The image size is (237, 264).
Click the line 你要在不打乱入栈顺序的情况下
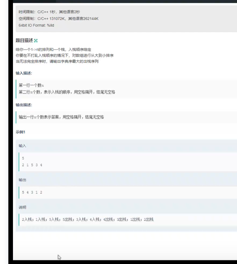pyautogui.click(x=65, y=56)
